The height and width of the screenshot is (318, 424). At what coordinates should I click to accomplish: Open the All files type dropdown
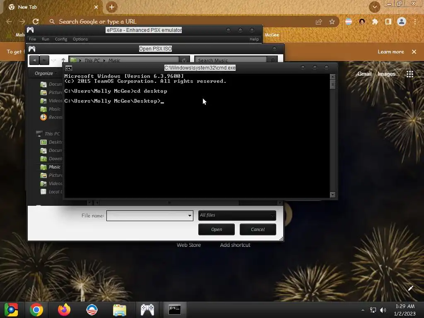pyautogui.click(x=237, y=215)
